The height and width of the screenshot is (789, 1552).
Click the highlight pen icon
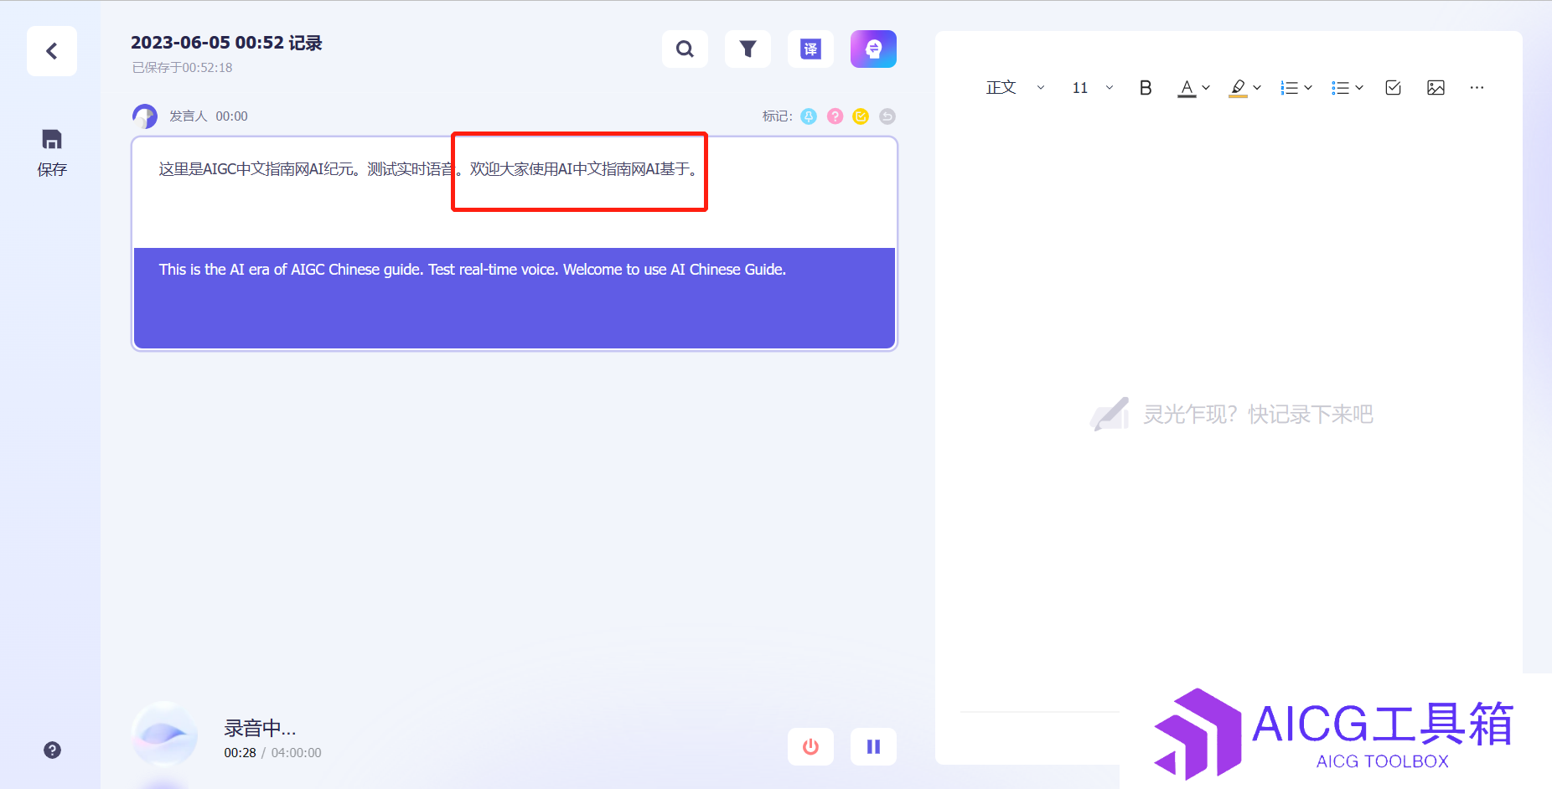click(1238, 87)
